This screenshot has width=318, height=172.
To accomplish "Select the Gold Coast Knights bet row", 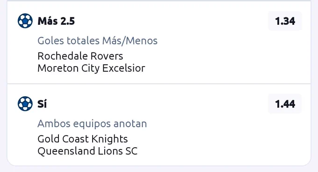I will (x=159, y=125).
